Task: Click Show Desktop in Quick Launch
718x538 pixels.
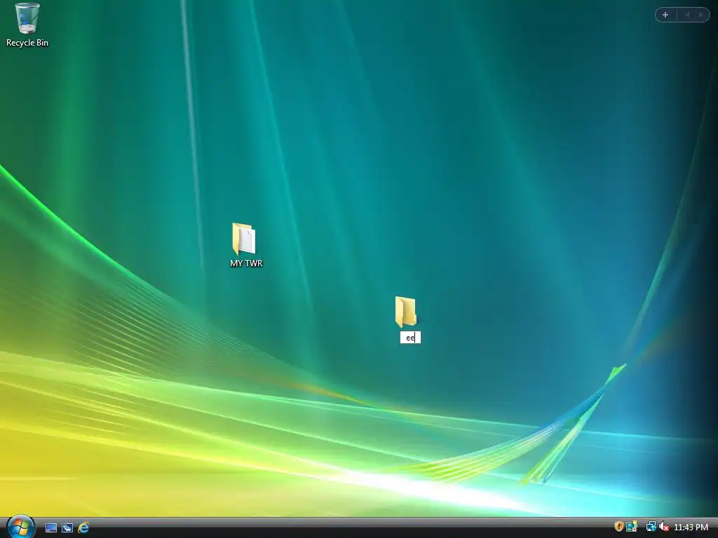Action: pos(50,527)
